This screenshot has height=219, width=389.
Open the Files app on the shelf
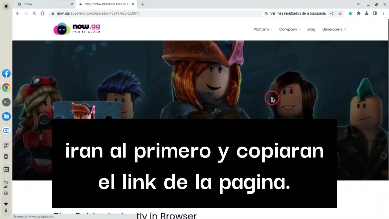coord(6,116)
